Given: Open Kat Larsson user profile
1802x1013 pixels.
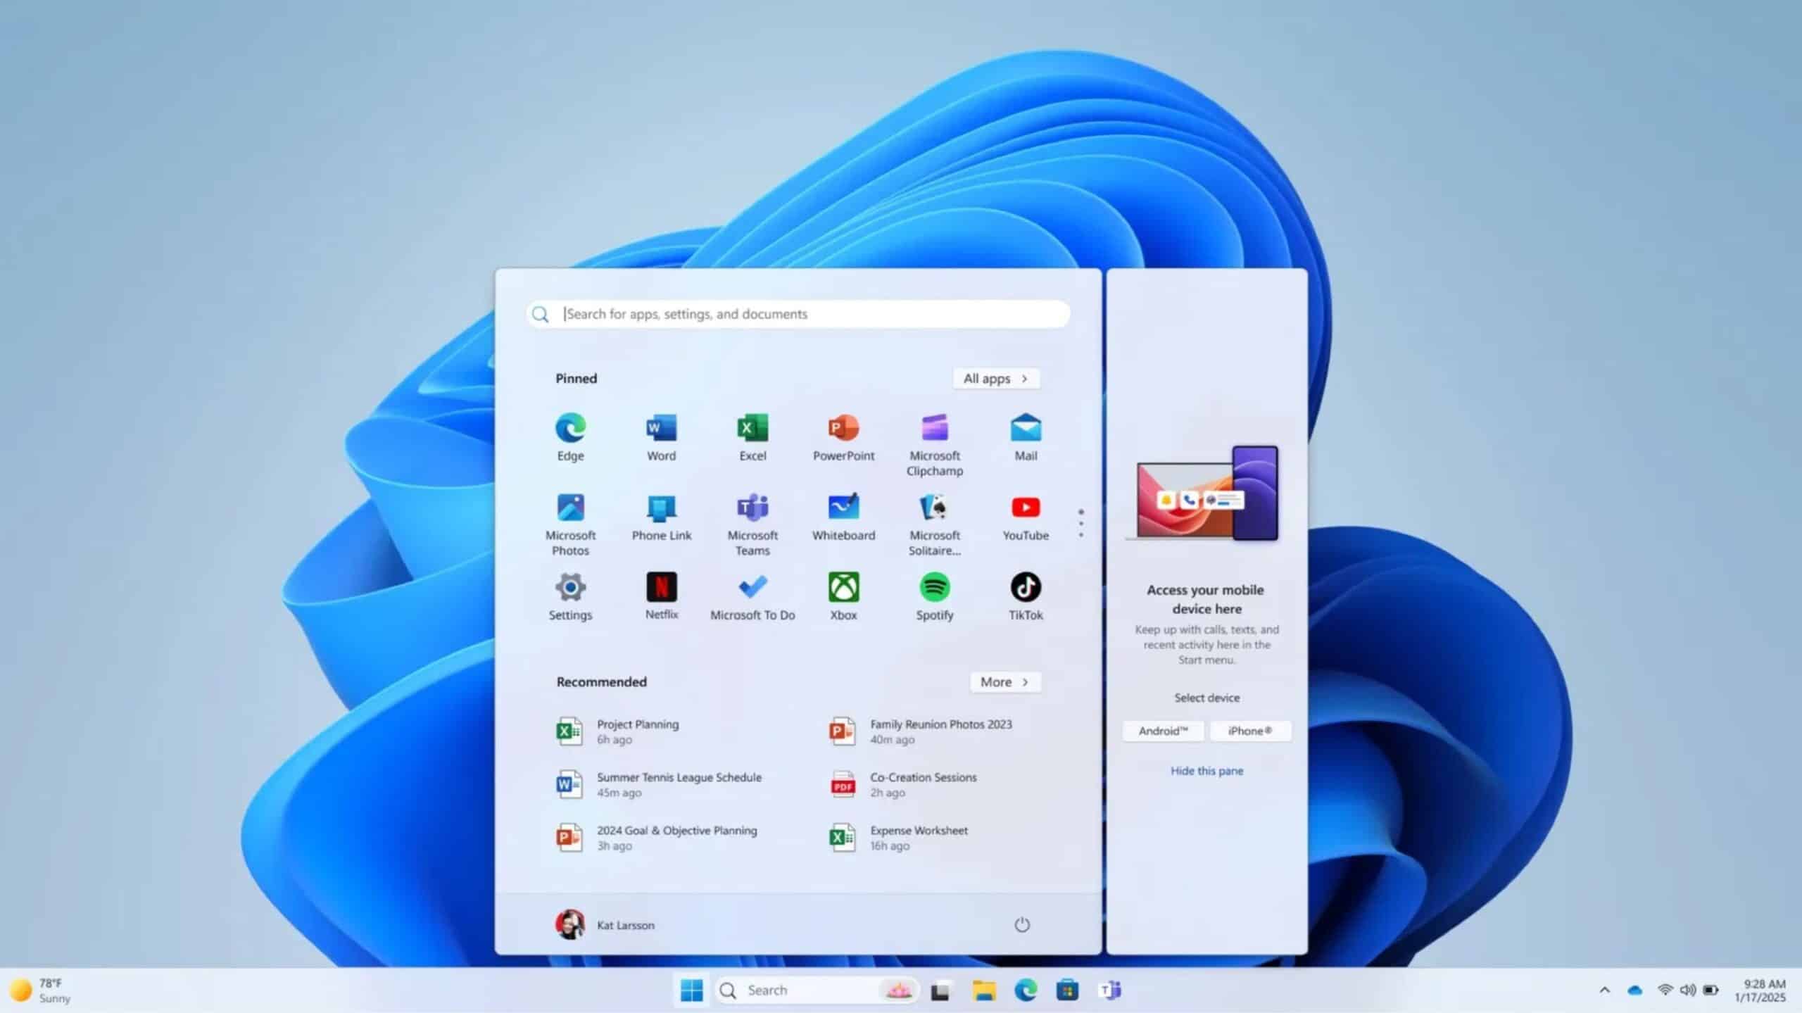Looking at the screenshot, I should 607,925.
